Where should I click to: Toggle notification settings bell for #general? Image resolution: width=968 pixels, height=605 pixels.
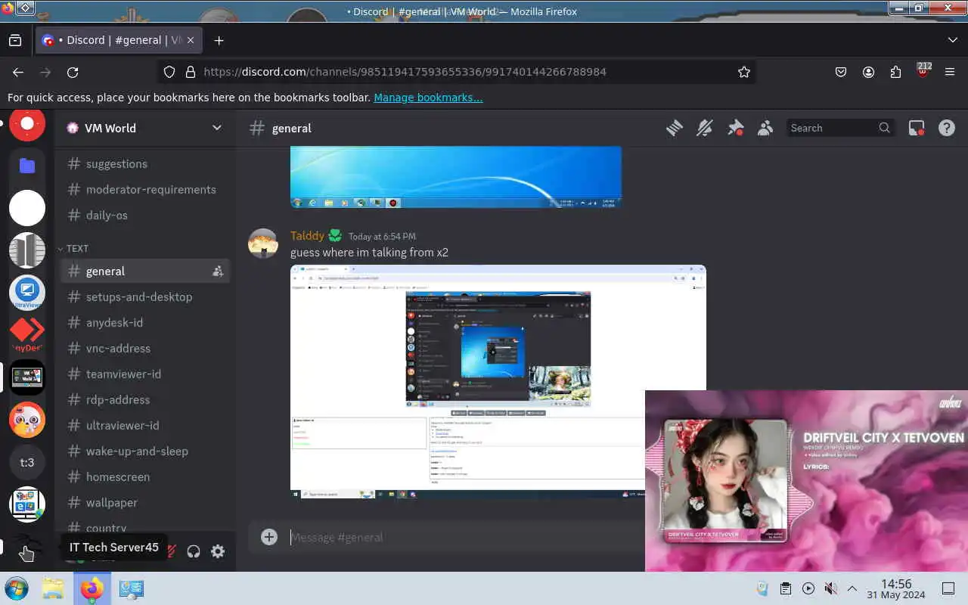pos(705,128)
